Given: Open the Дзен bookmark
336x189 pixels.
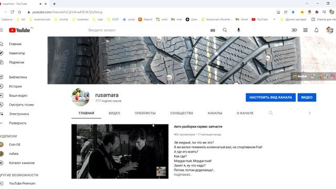Looking at the screenshot, I should click(x=191, y=19).
